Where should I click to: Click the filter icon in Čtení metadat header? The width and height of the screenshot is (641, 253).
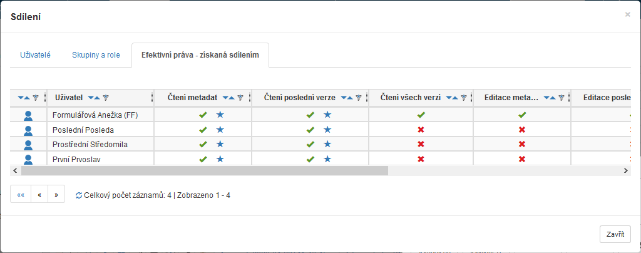[x=240, y=98]
